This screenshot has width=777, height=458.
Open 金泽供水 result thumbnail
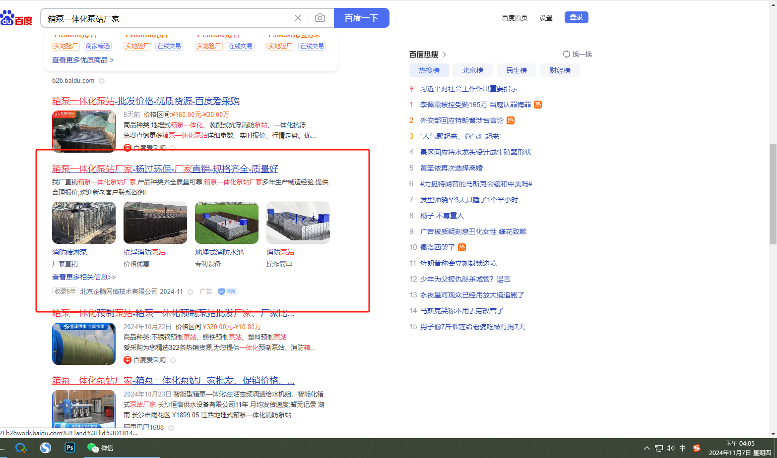click(x=84, y=343)
